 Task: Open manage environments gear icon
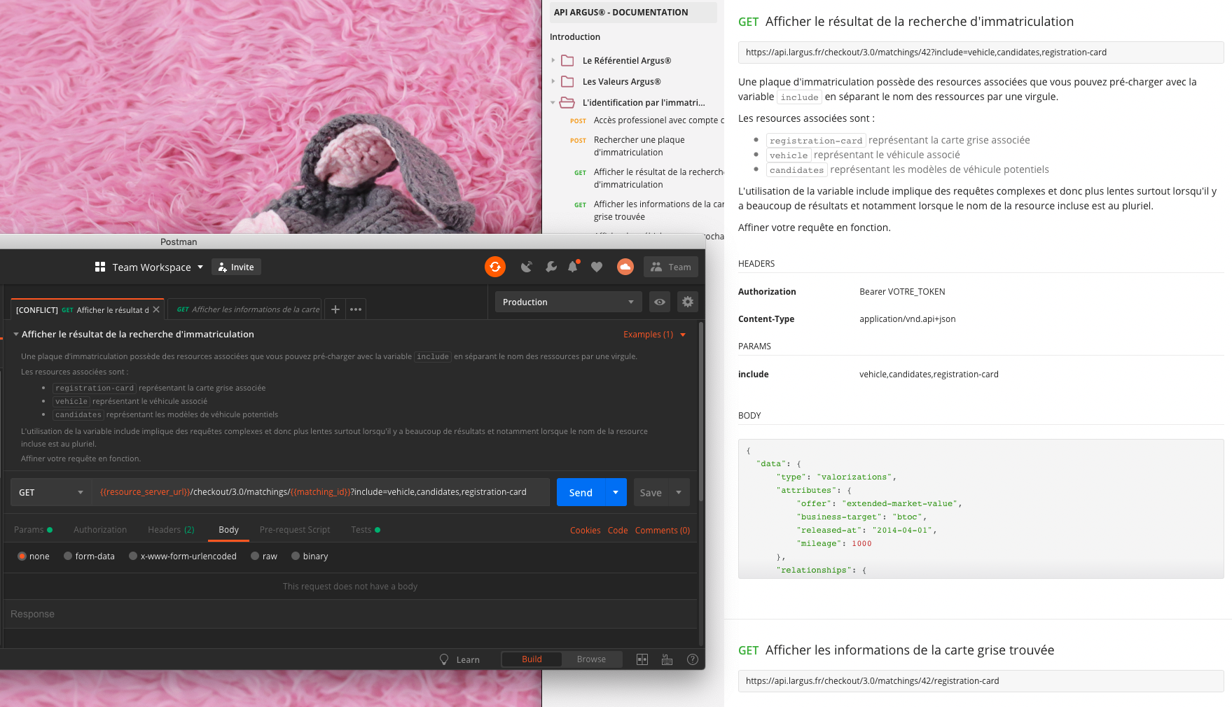(x=688, y=302)
